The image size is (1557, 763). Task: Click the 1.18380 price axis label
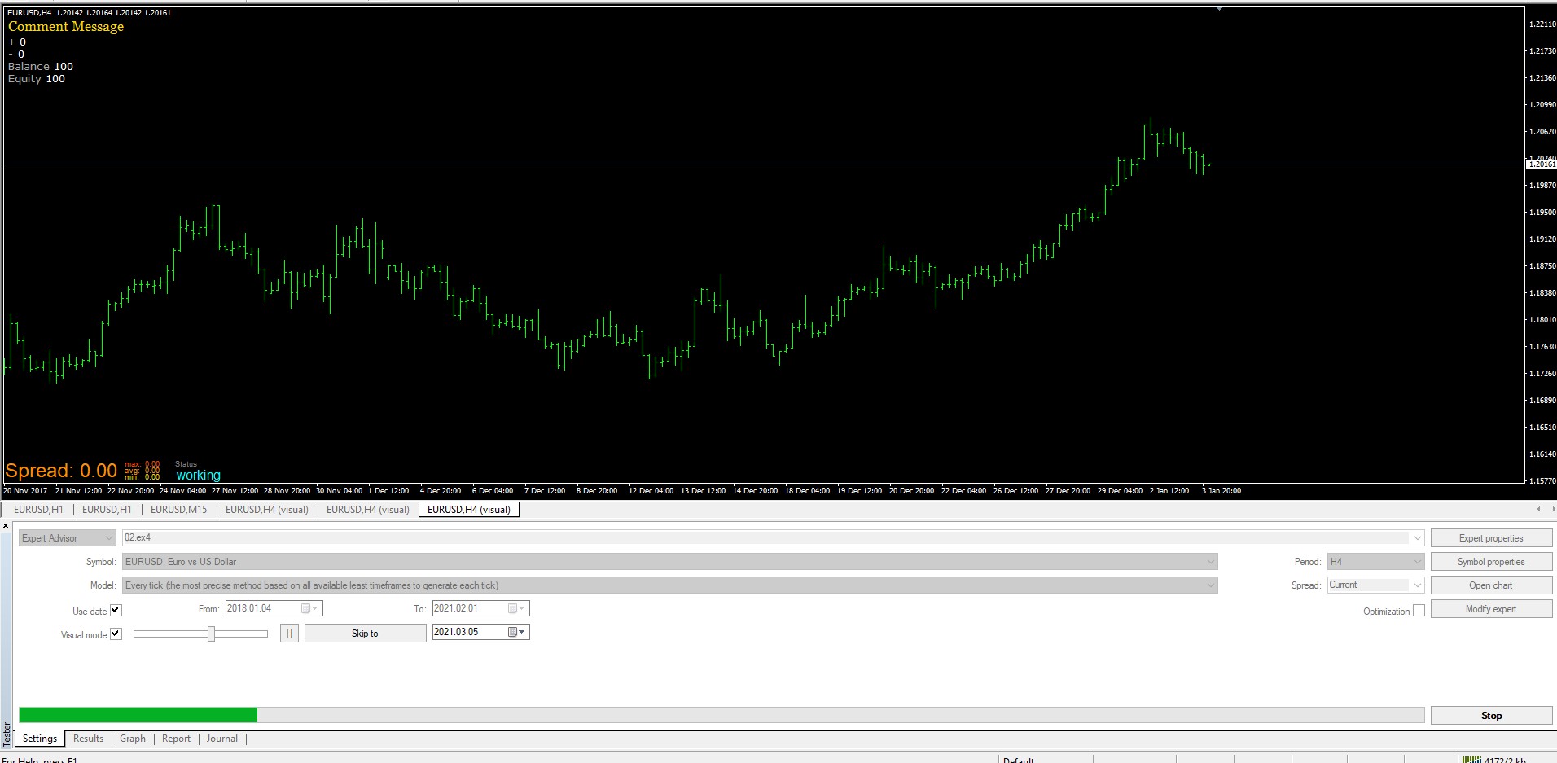(1542, 293)
